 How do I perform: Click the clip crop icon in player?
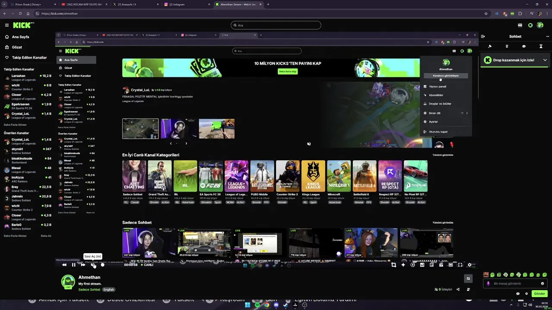coord(393,265)
